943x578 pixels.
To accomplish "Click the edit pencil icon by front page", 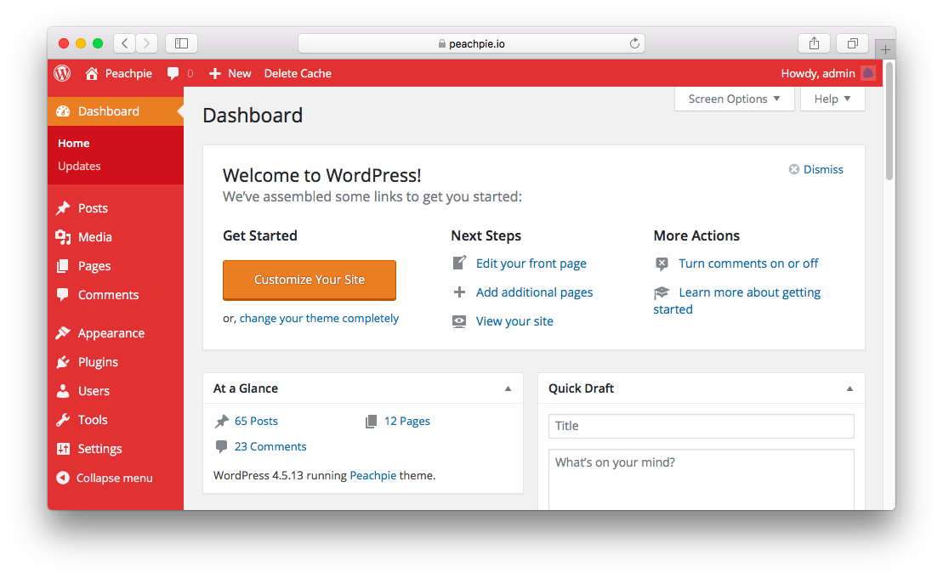I will click(459, 263).
